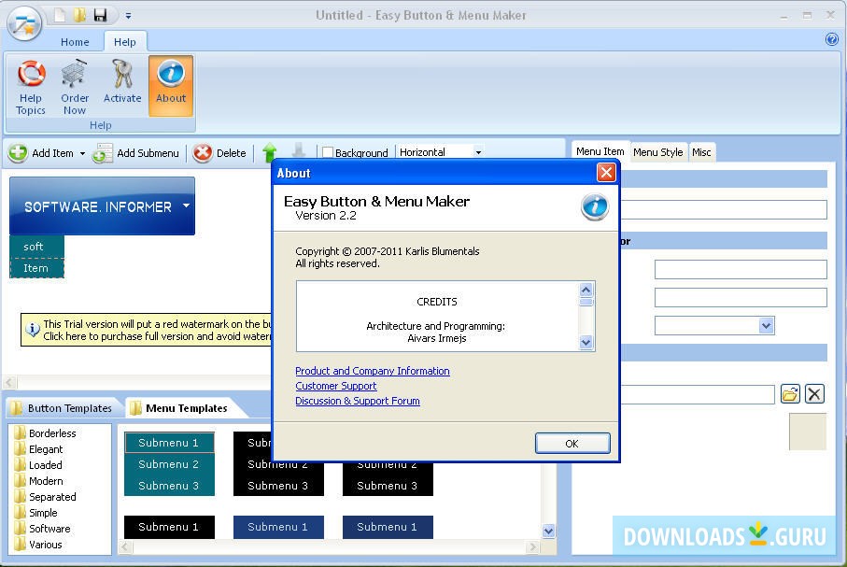Open the Separated template folder
Image resolution: width=847 pixels, height=567 pixels.
coord(46,497)
